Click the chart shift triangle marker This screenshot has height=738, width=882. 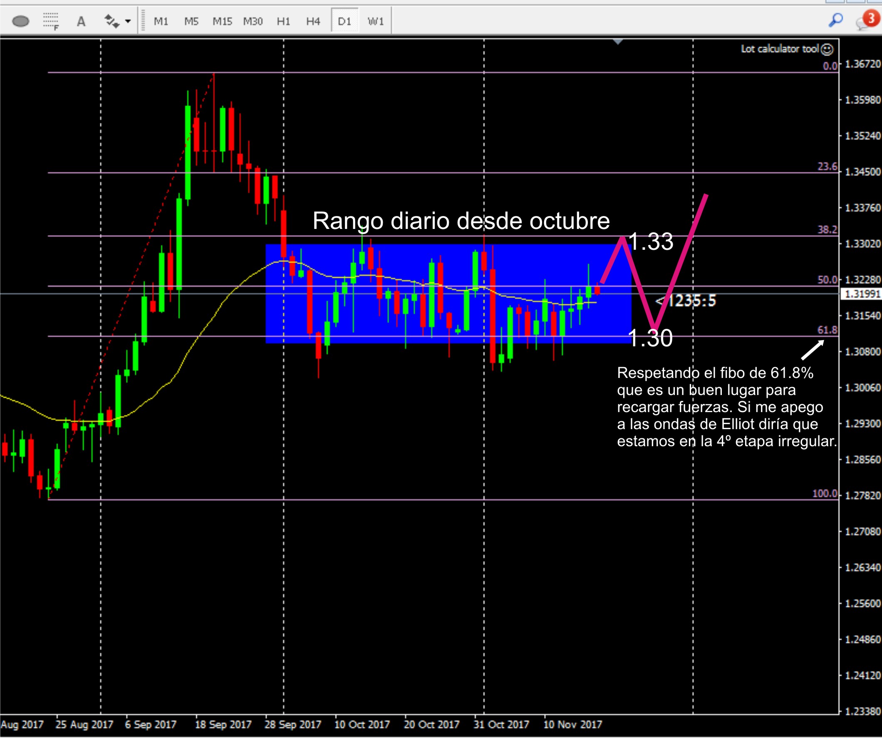[618, 42]
